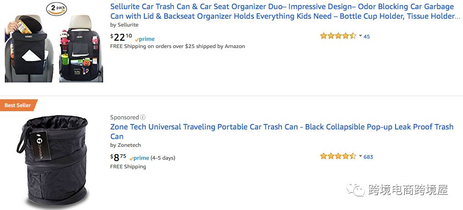Click the Sellurite brand name under the title
The image size is (463, 210).
coord(127,25)
